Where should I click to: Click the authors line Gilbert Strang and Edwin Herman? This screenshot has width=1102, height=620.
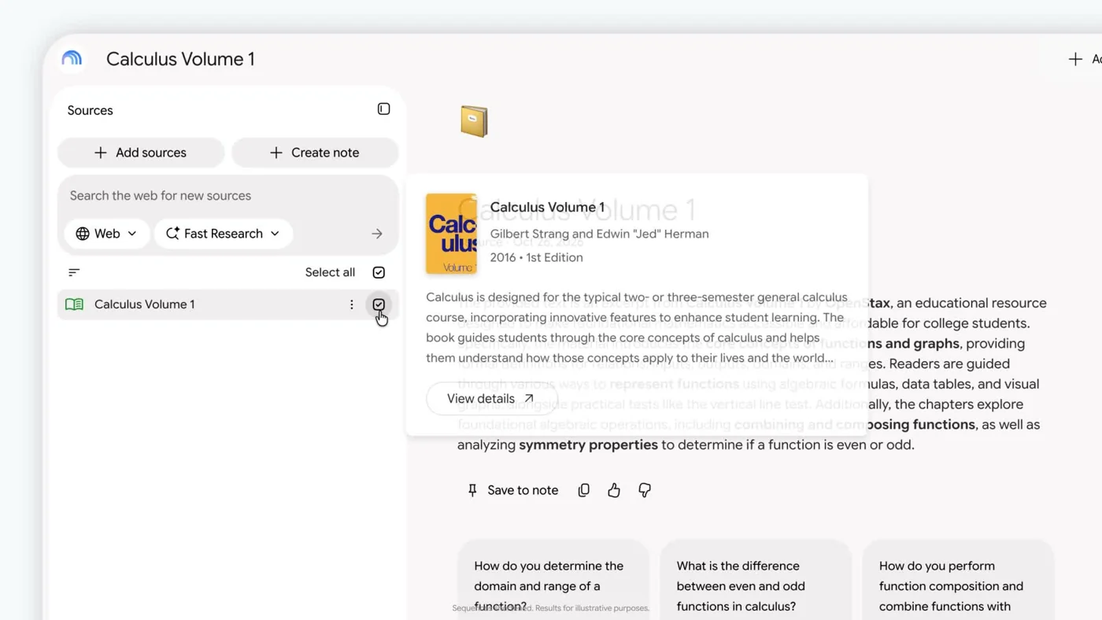pos(599,234)
